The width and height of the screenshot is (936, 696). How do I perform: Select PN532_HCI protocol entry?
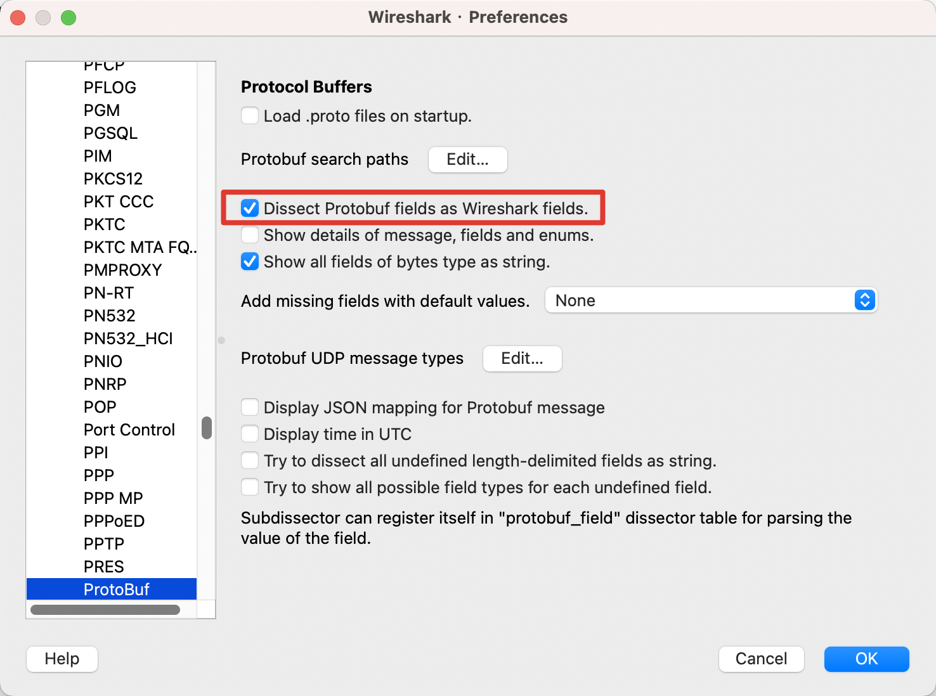coord(112,338)
